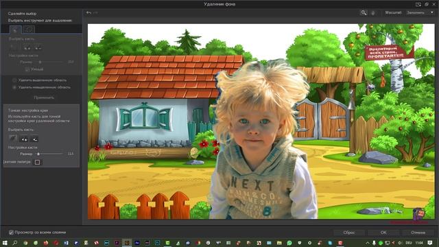Open Windows taskbar search

[x=15, y=243]
